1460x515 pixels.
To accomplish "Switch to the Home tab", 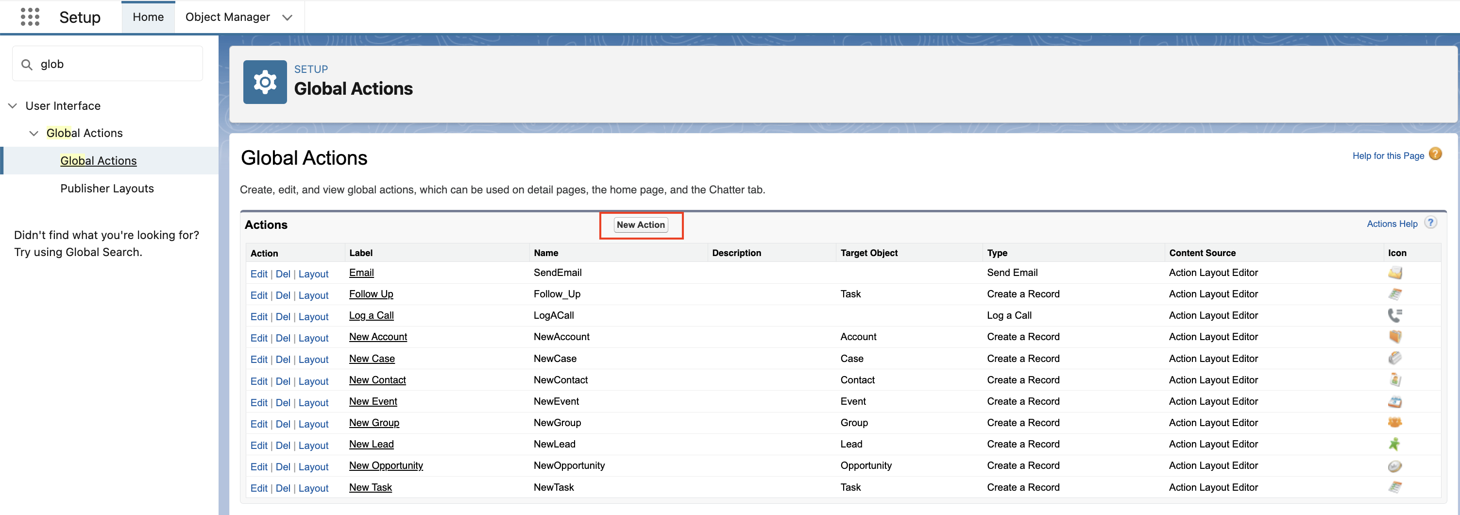I will pyautogui.click(x=148, y=17).
